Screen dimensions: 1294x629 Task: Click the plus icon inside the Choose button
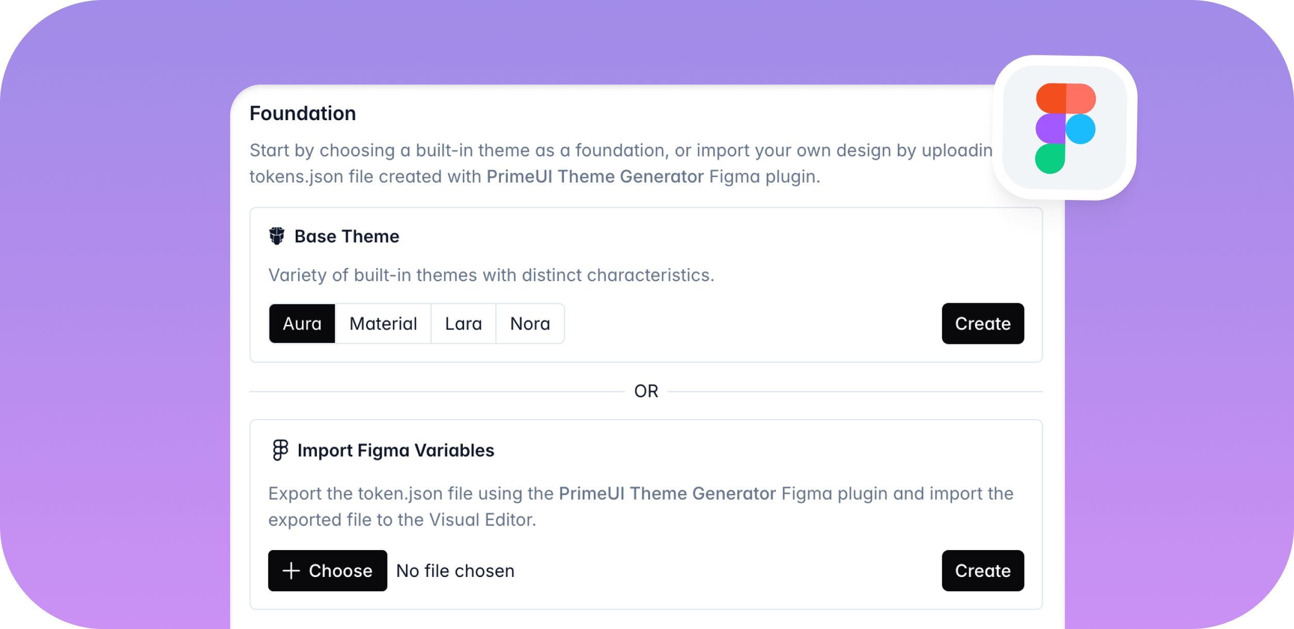tap(292, 570)
